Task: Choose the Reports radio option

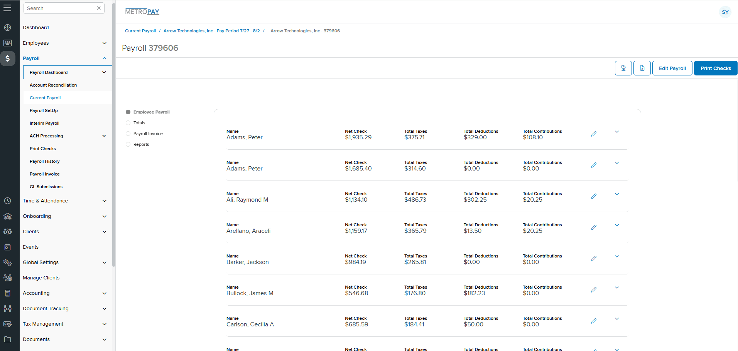Action: 128,144
